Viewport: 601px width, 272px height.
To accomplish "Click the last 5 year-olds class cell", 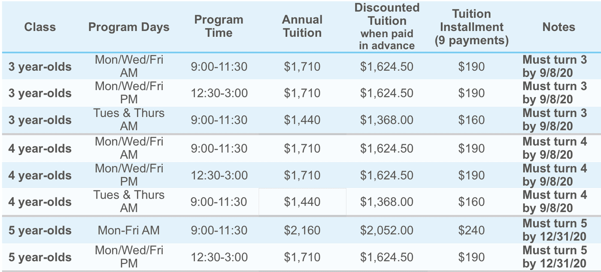I will [40, 257].
